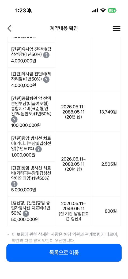Show help for 항암 방사선 5,000,000원 item
This screenshot has width=128, height=279.
click(14, 184)
